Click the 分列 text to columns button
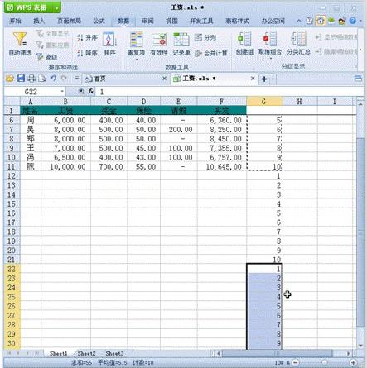Screen dimensions: 367x368 (205, 37)
